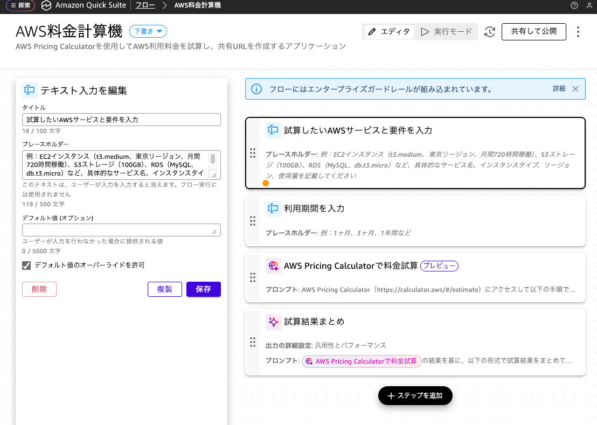597x425 pixels.
Task: Click the 共有して公開 button
Action: pos(533,31)
